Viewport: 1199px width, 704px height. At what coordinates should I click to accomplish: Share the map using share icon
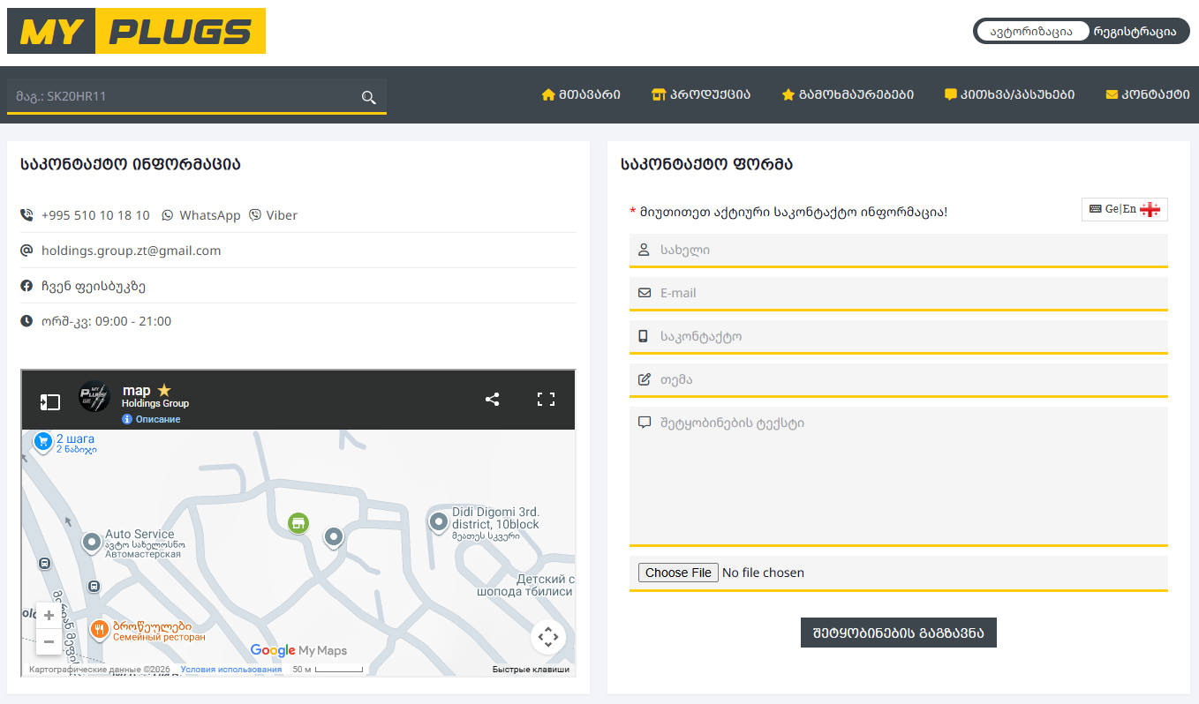(x=493, y=399)
